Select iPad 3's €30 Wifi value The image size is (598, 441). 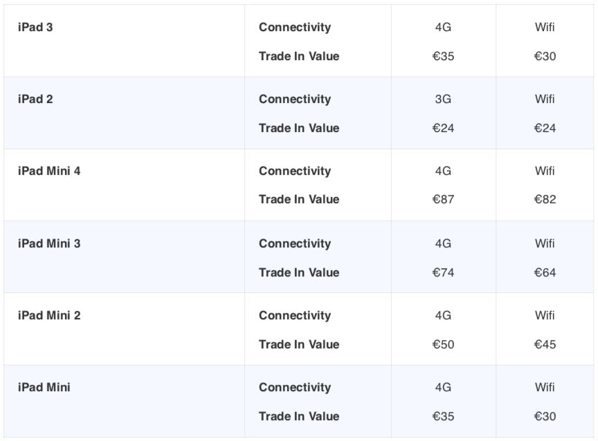[x=545, y=56]
